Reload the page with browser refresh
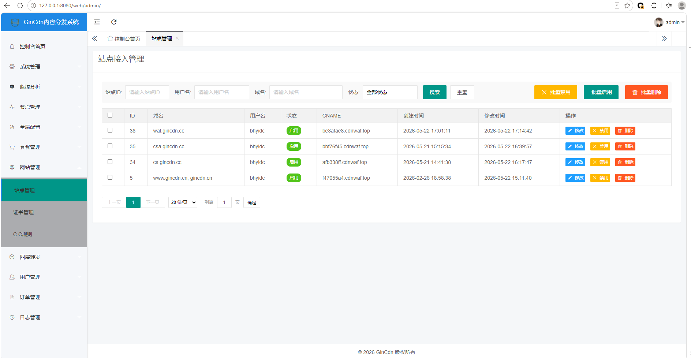This screenshot has height=358, width=691. (x=20, y=5)
